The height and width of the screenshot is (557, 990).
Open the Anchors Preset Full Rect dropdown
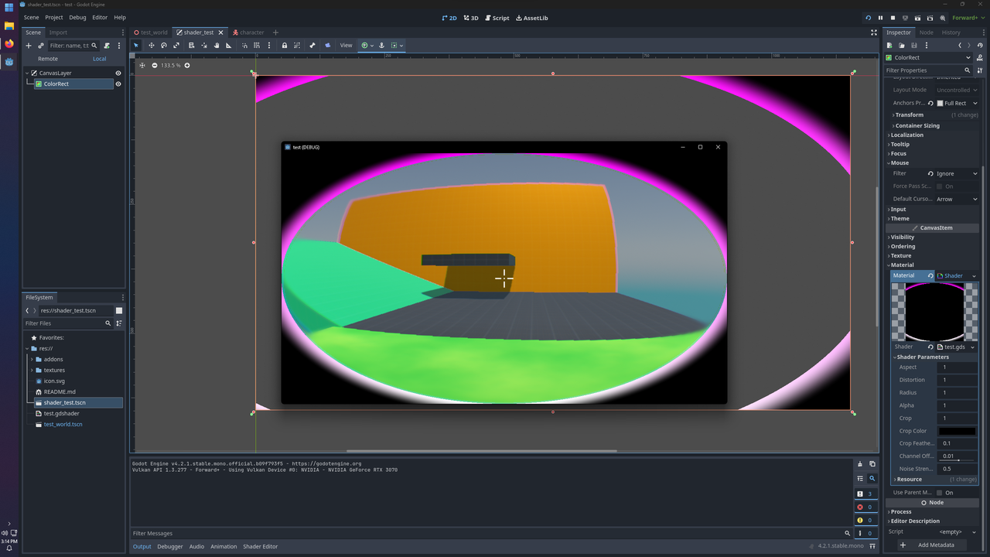958,103
